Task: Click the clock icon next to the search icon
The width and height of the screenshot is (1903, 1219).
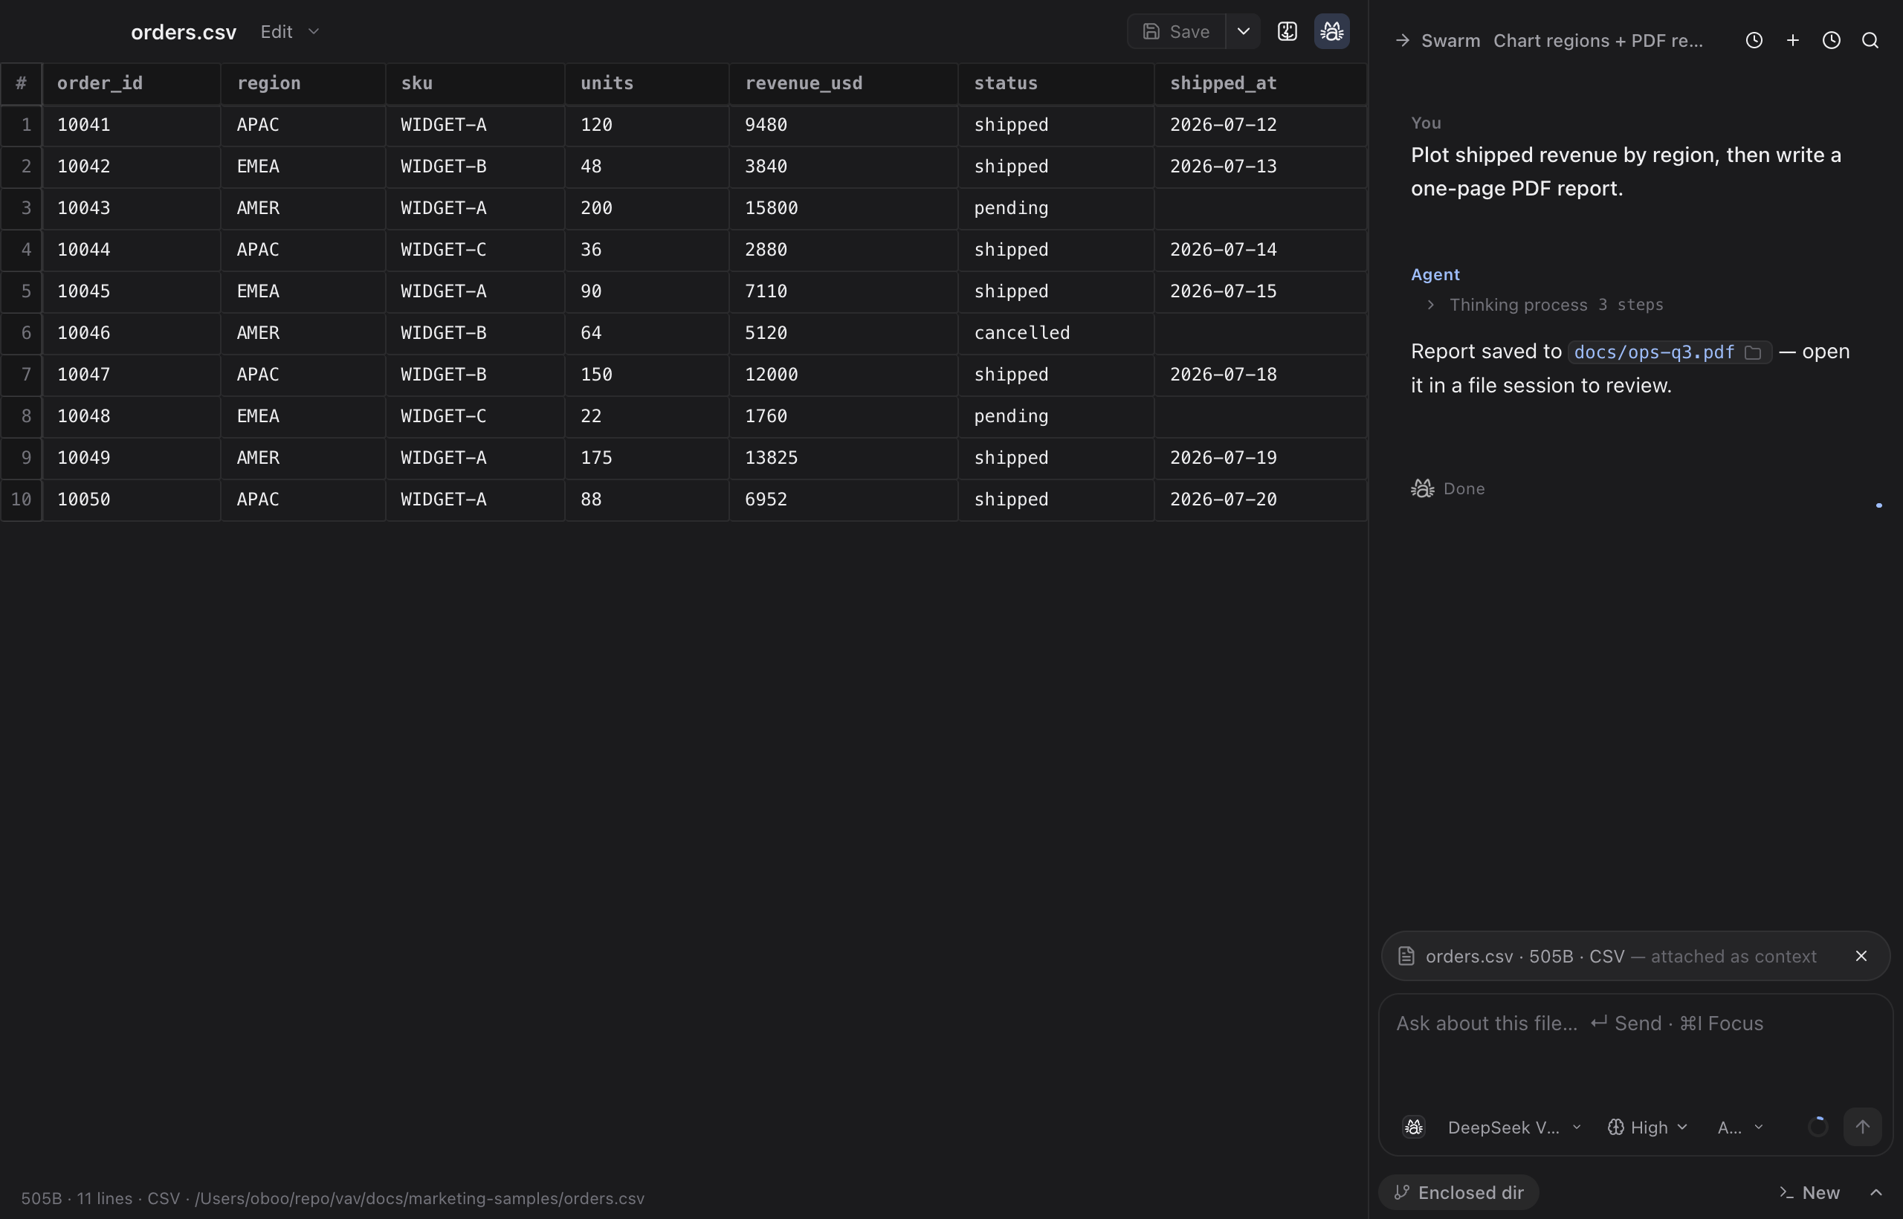Action: [x=1832, y=40]
